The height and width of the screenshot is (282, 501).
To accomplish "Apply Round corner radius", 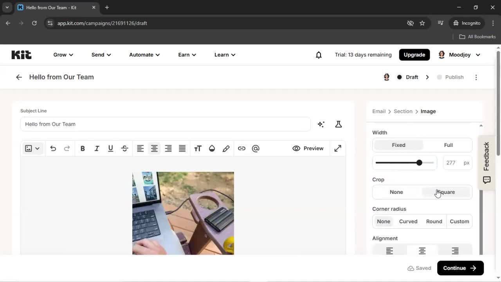I will coord(434,221).
